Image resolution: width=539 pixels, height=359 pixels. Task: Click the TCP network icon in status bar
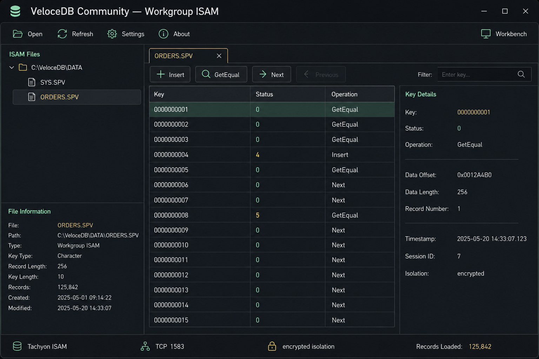pyautogui.click(x=145, y=346)
